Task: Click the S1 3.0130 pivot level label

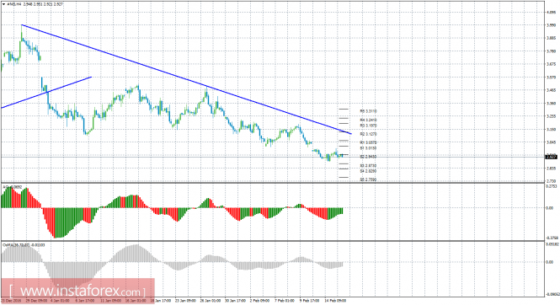Action: 368,147
